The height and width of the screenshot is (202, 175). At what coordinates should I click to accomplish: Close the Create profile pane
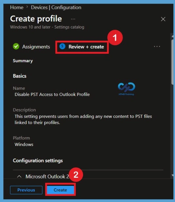tap(163, 19)
